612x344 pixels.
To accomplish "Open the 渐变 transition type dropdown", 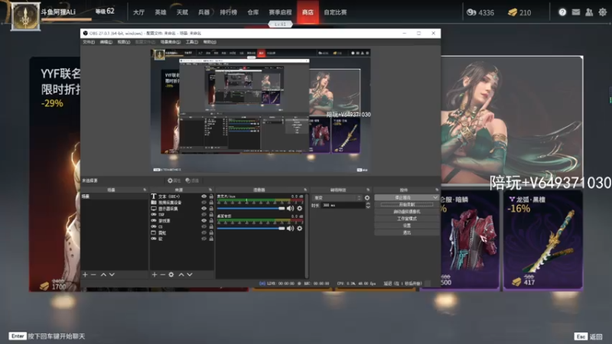I will click(337, 198).
